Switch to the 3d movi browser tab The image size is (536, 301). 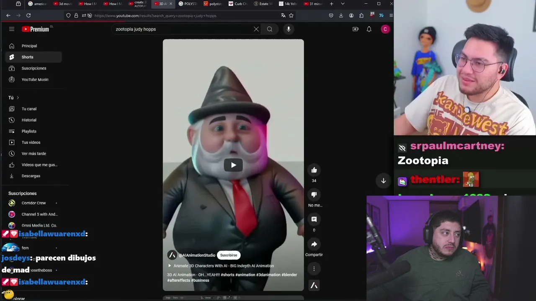pyautogui.click(x=62, y=4)
